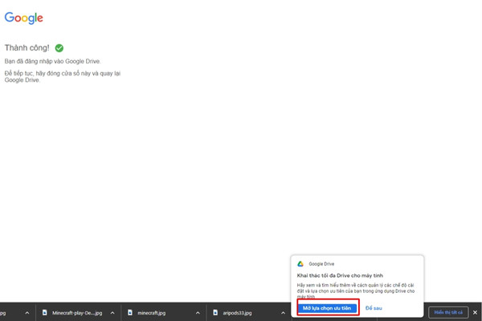Close the downloads bar

pos(475,312)
